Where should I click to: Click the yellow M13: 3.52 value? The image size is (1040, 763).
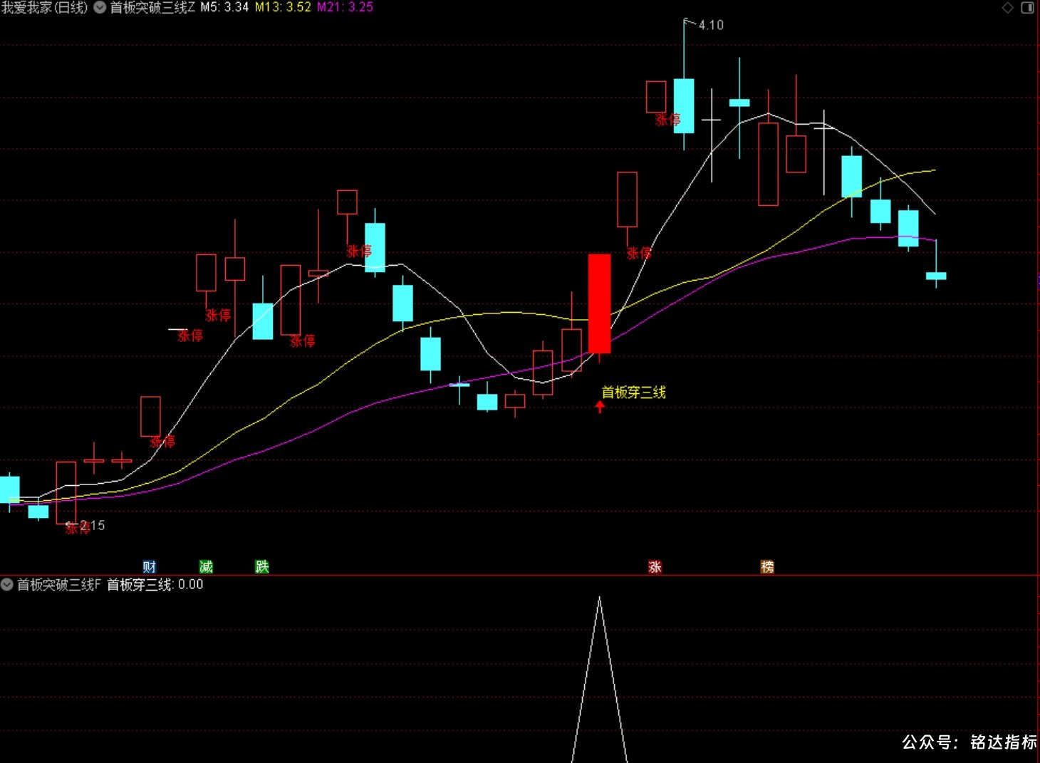coord(283,7)
